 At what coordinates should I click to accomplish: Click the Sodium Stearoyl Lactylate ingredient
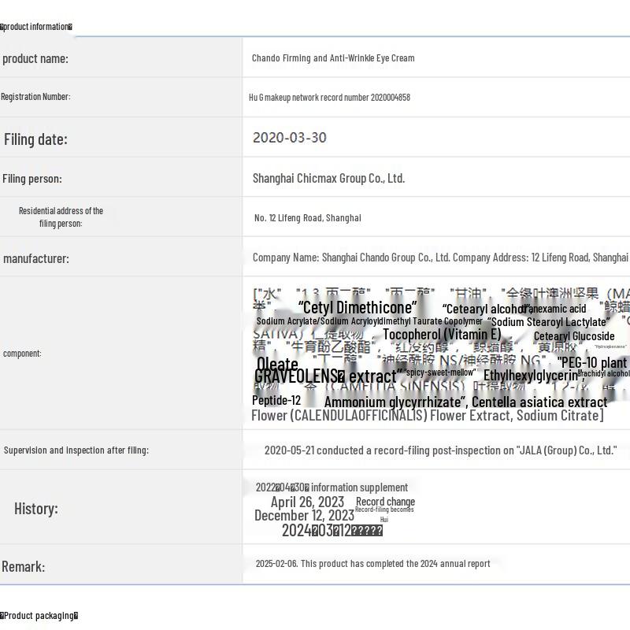[x=548, y=322]
